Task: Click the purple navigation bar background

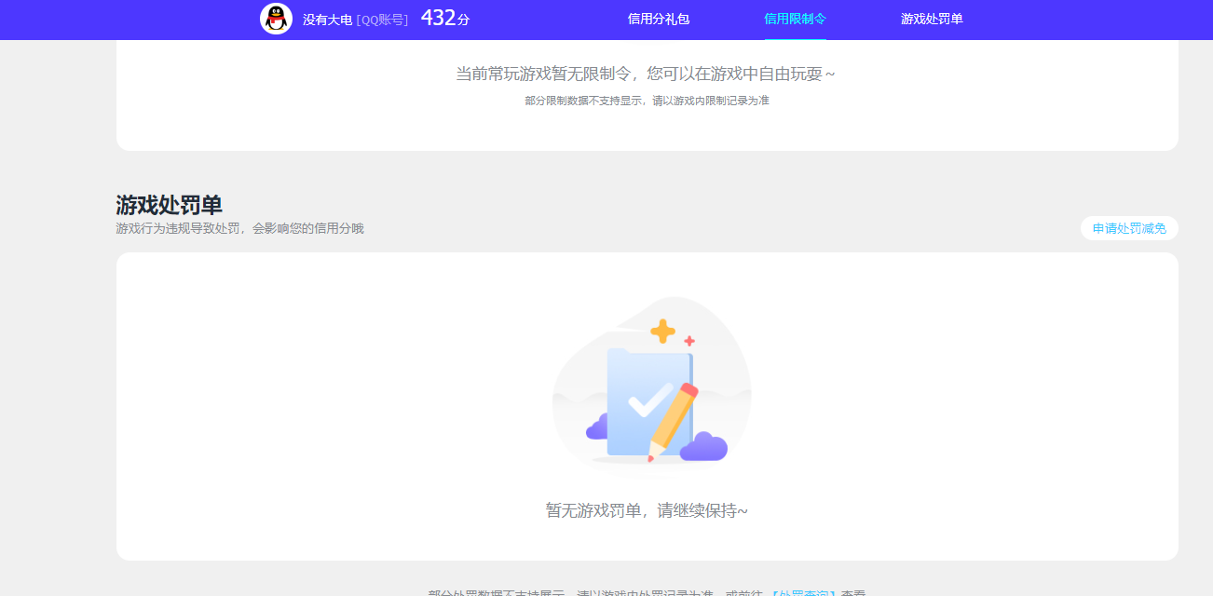Action: click(140, 19)
